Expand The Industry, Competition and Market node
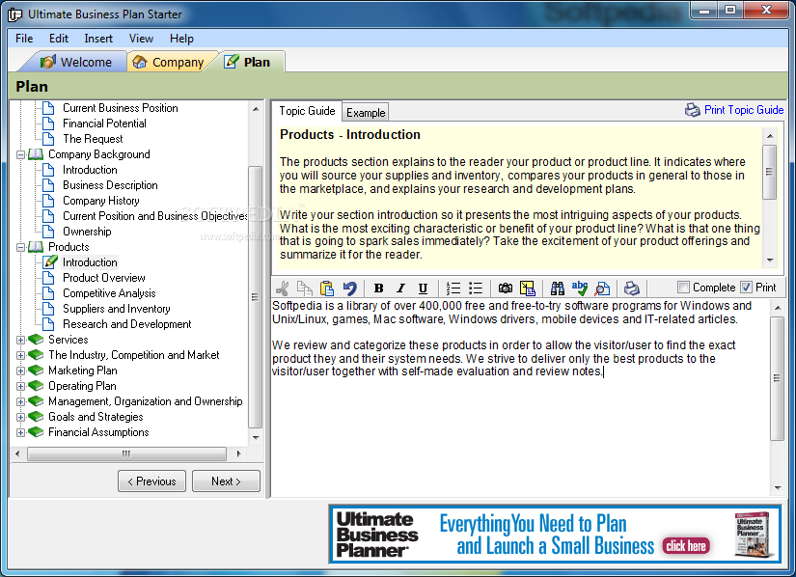The height and width of the screenshot is (577, 796). [x=21, y=356]
